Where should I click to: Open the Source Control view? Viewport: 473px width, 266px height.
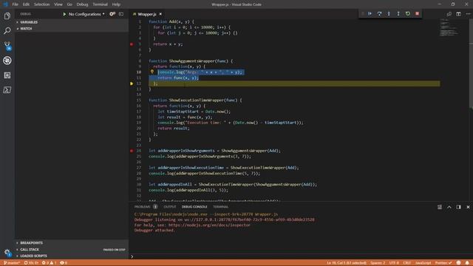(7, 46)
